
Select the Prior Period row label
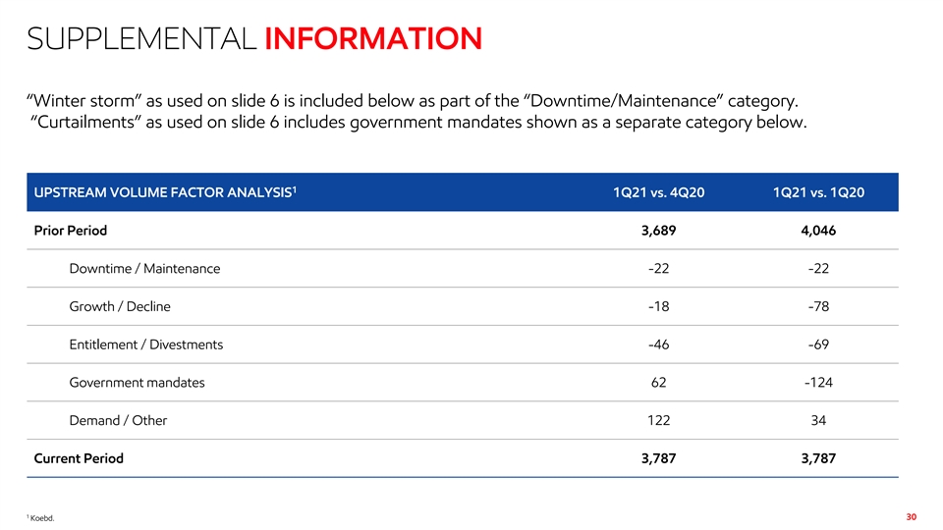[71, 231]
